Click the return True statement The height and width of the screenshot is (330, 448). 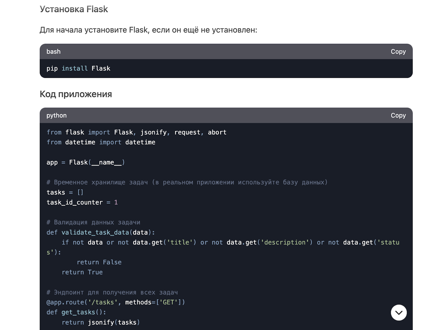tap(82, 272)
